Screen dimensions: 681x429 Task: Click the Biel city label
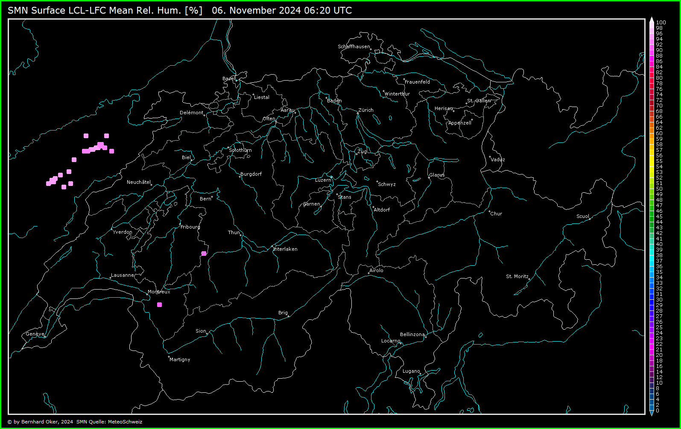(186, 157)
